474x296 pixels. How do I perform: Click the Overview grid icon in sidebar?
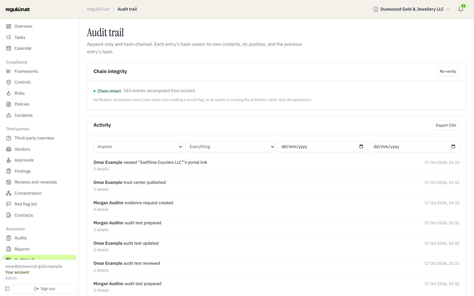[x=9, y=26]
